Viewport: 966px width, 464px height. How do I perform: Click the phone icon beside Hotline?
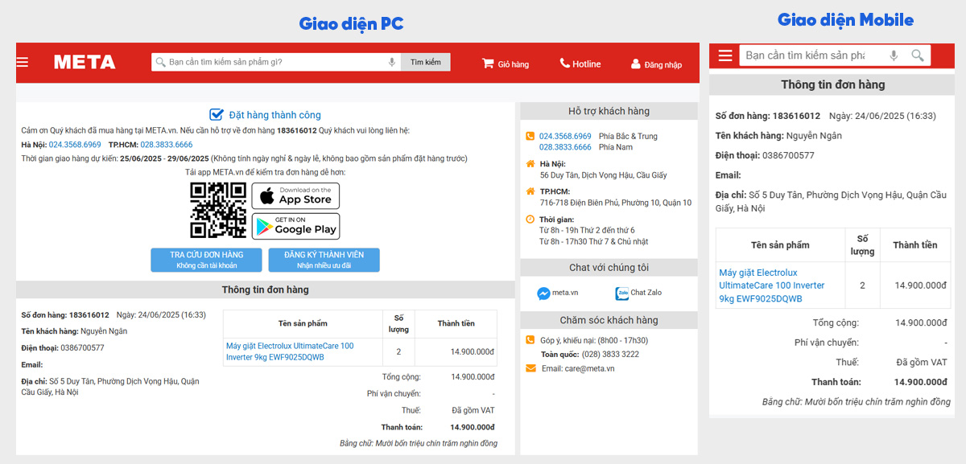[x=565, y=64]
